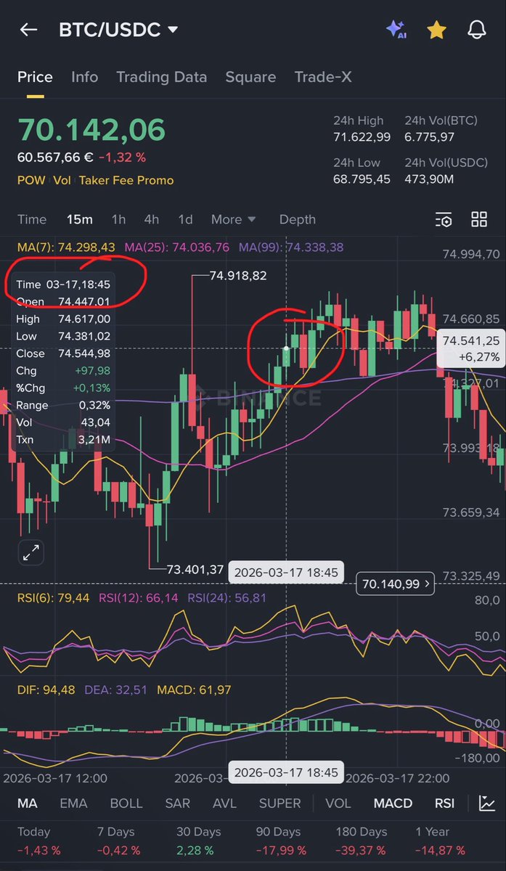This screenshot has width=506, height=871.
Task: Open the indicator settings chart icon
Action: (487, 803)
